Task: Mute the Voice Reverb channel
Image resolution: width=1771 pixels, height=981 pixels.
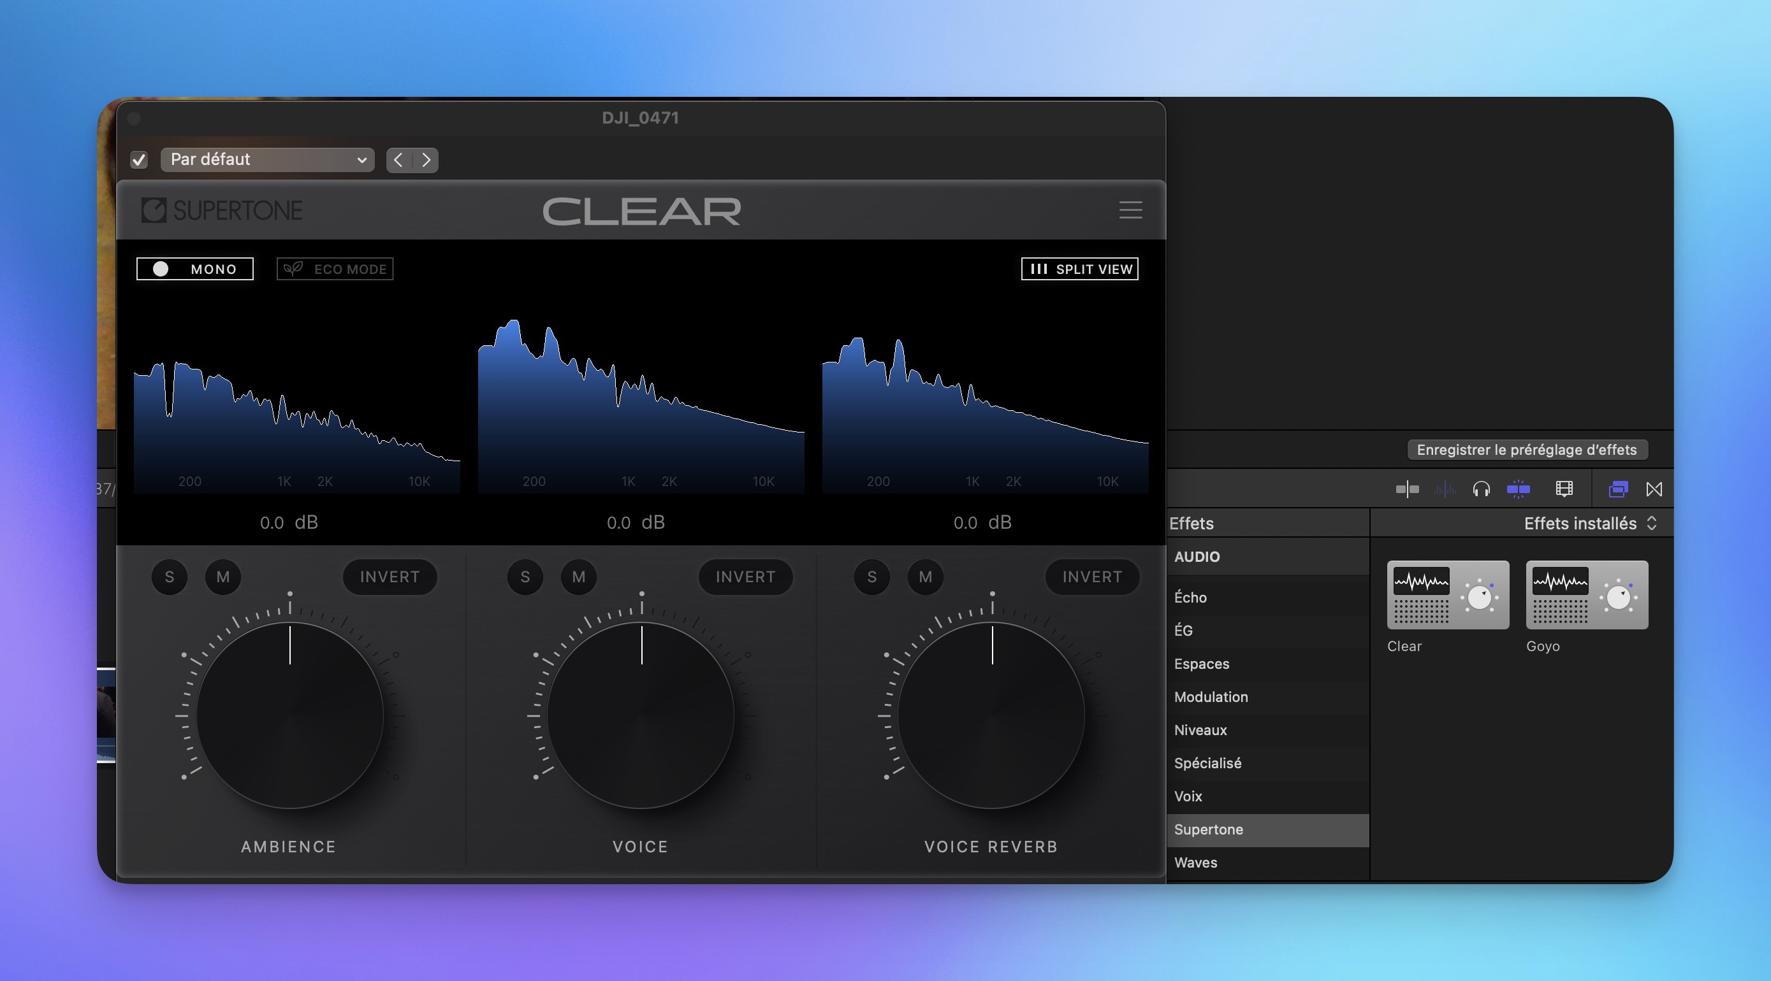Action: click(x=926, y=577)
